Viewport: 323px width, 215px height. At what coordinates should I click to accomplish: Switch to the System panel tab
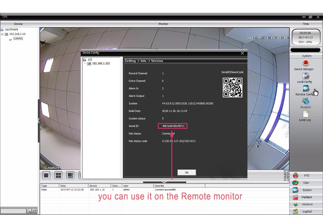pyautogui.click(x=306, y=190)
